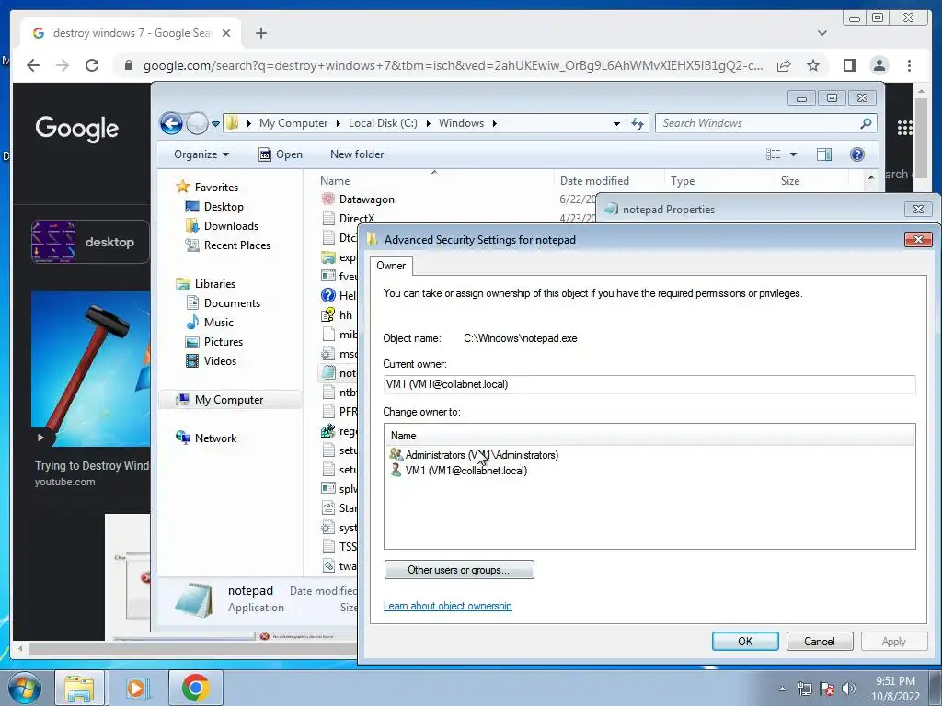Select Windows breadcrumb segment

(461, 123)
